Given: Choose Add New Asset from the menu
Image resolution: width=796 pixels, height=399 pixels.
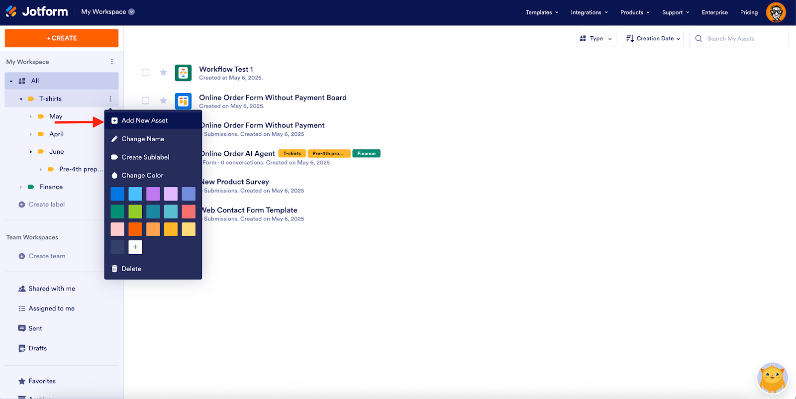Looking at the screenshot, I should (153, 120).
